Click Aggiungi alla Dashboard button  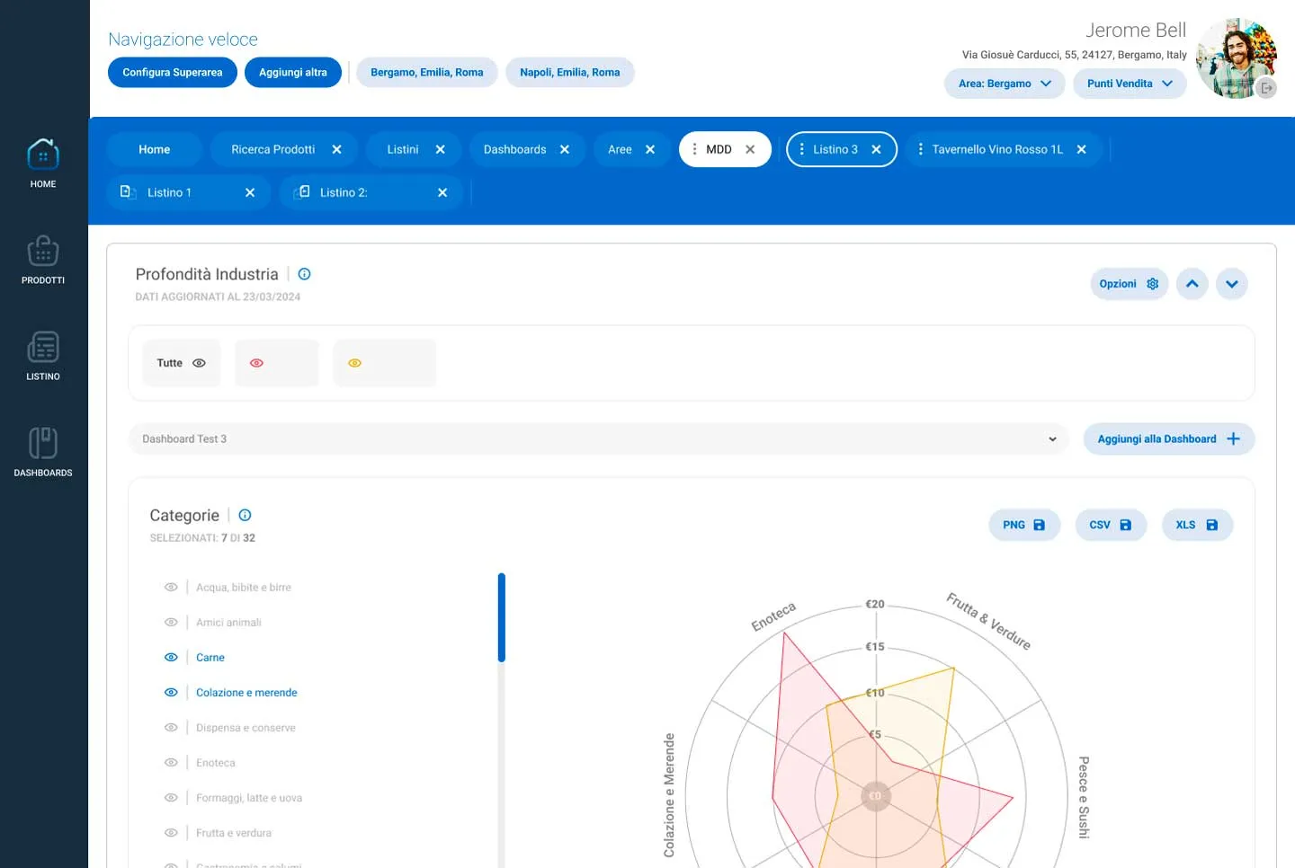(x=1167, y=439)
